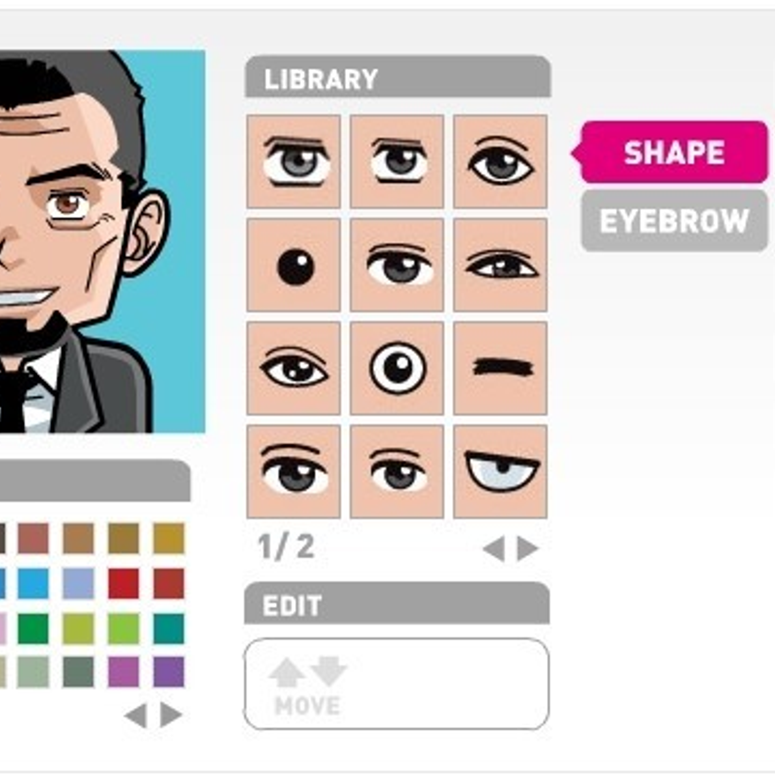This screenshot has height=775, width=775.
Task: Pick the purple color swatch
Action: coord(169,672)
